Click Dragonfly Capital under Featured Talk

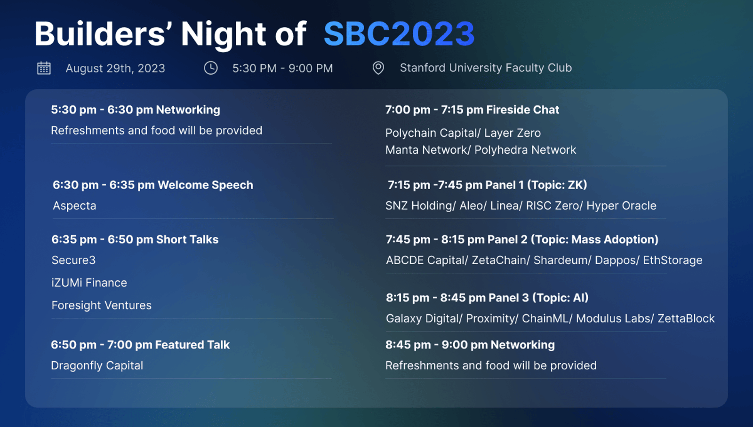point(97,365)
